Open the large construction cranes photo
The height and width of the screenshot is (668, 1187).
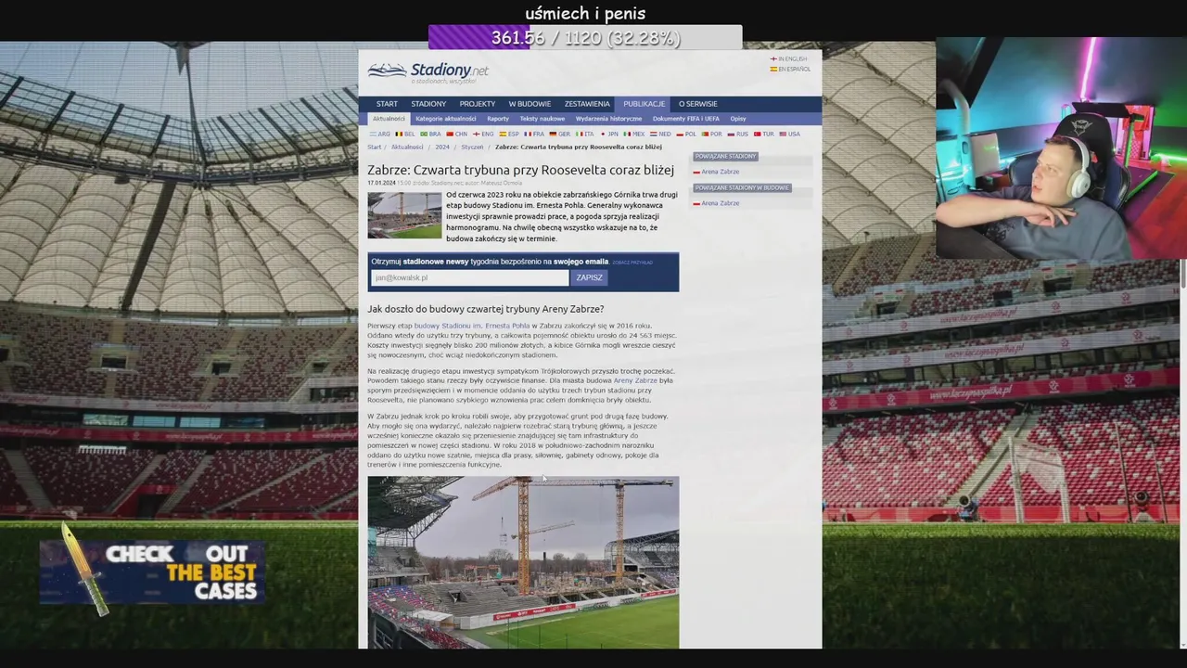523,562
